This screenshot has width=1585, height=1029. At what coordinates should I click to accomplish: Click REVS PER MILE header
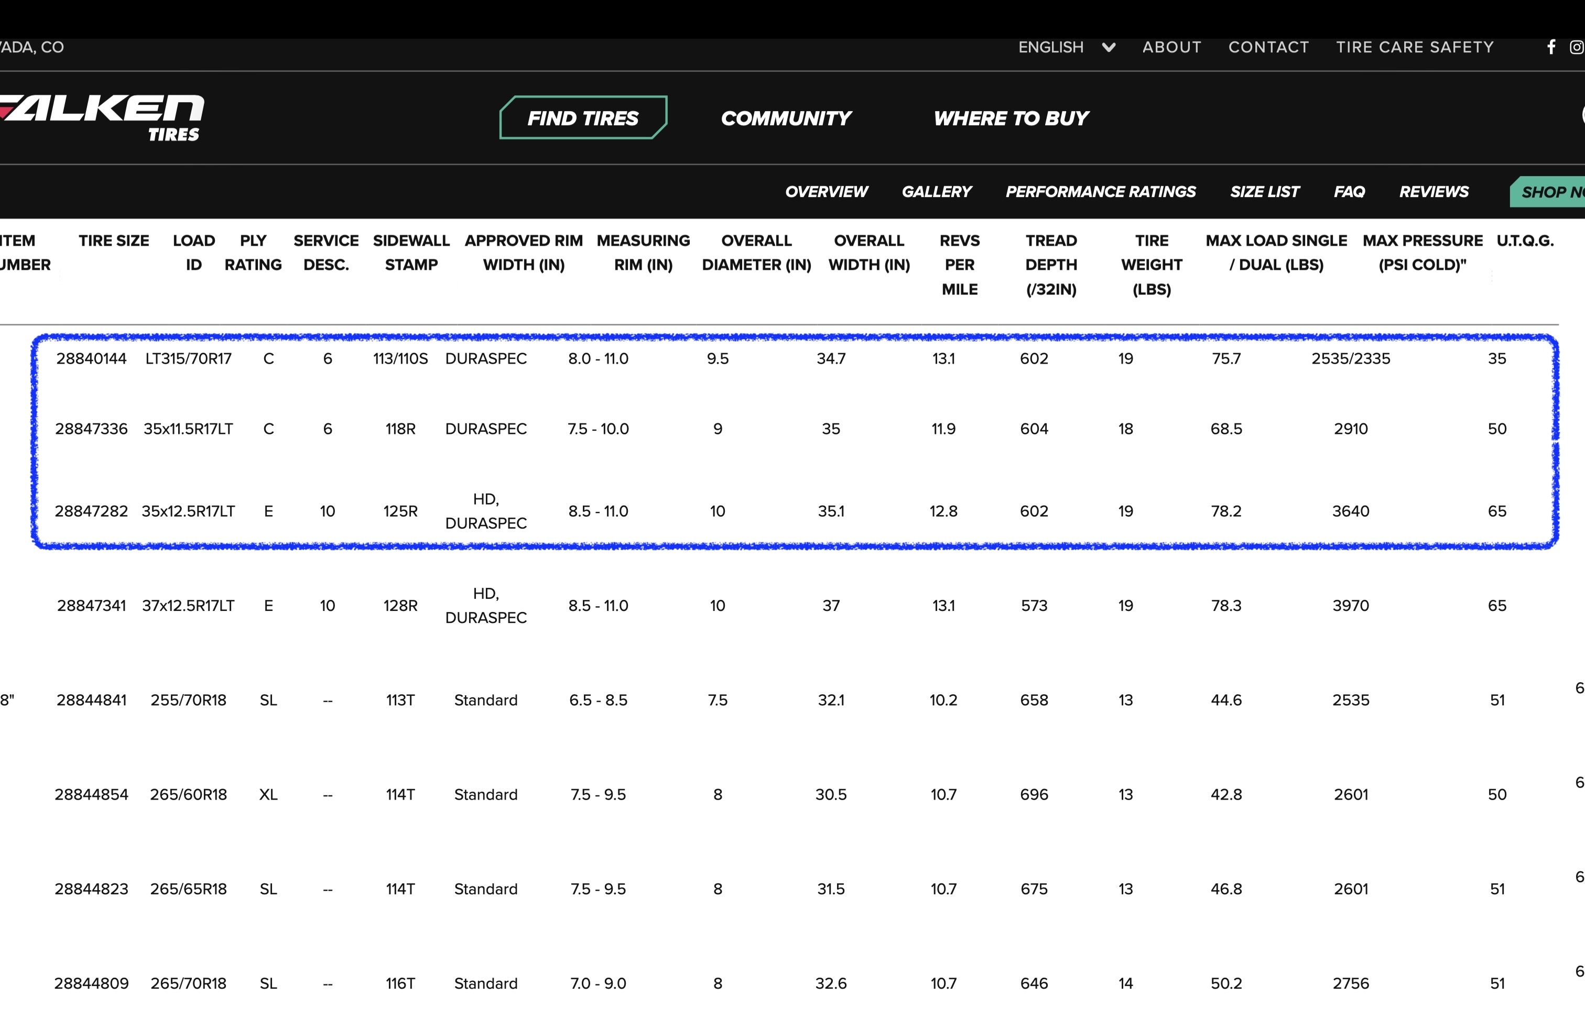(x=960, y=265)
